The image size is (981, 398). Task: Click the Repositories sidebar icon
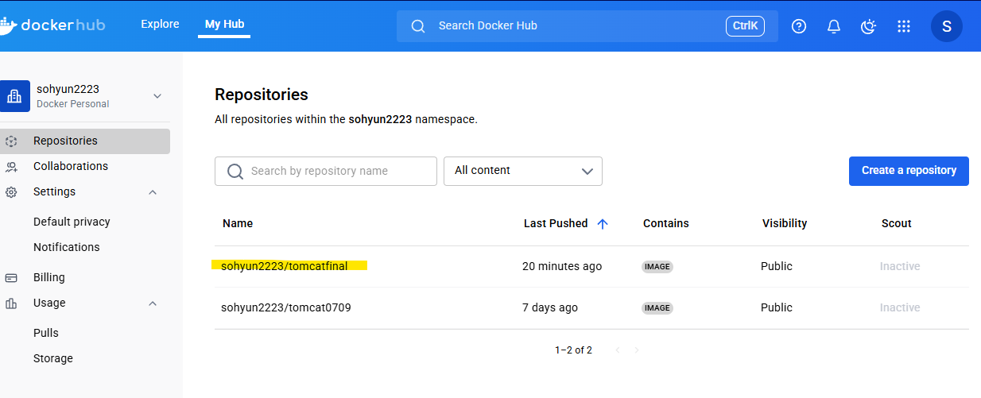point(11,141)
